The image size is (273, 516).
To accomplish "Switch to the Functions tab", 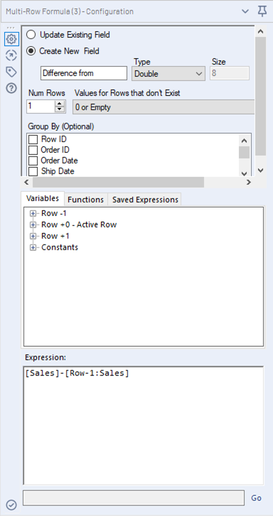I will 85,200.
